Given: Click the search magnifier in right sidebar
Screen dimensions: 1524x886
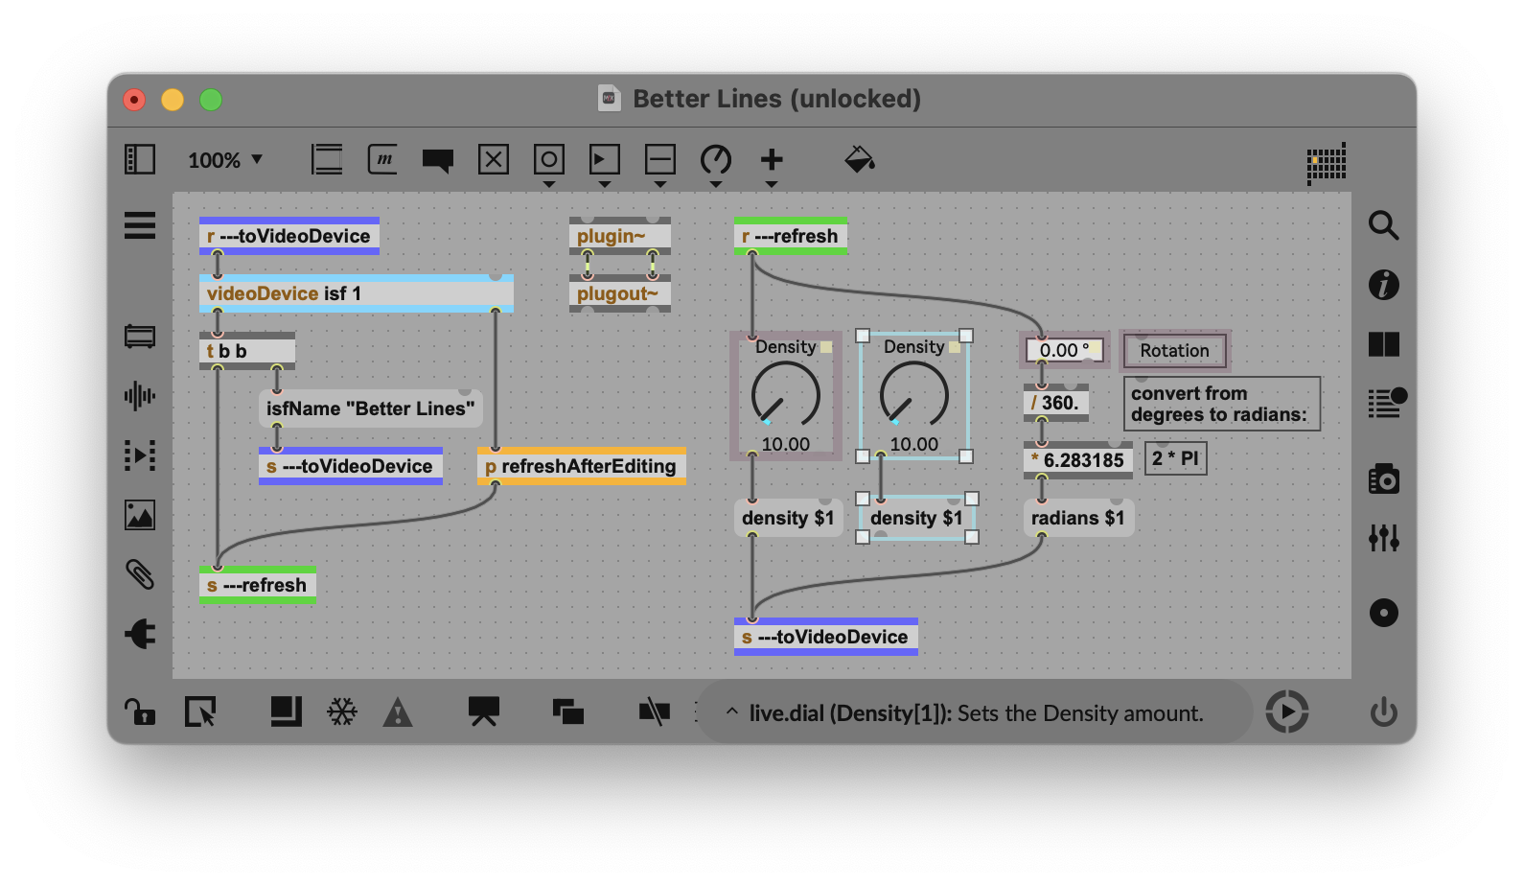Looking at the screenshot, I should point(1383,225).
